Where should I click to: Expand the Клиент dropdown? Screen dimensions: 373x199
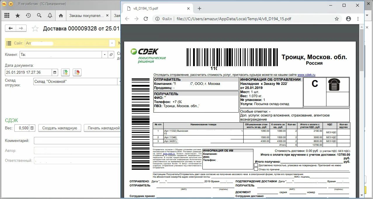coord(105,54)
